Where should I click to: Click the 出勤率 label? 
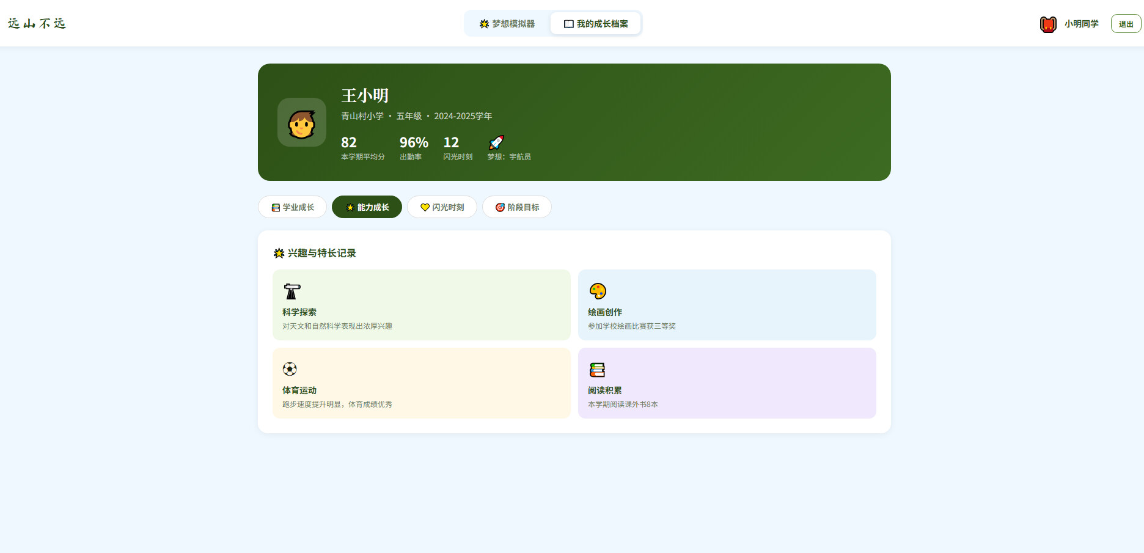click(x=411, y=157)
